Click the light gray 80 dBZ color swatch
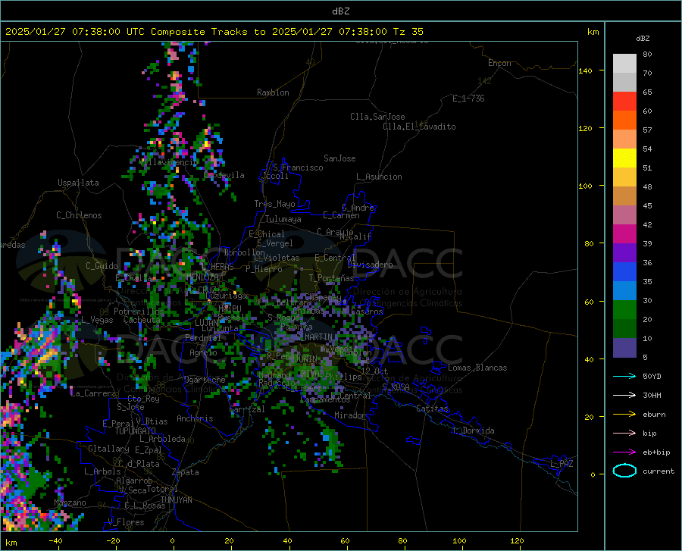682x551 pixels. (x=624, y=64)
